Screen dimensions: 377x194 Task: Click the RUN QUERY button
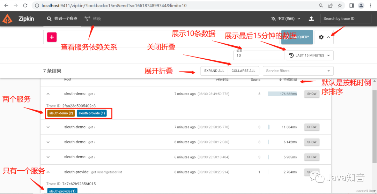[297, 37]
